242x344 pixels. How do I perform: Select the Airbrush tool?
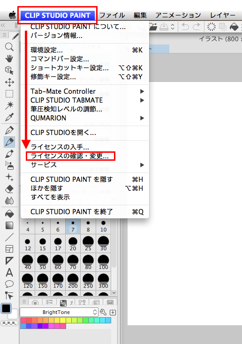pyautogui.click(x=9, y=165)
